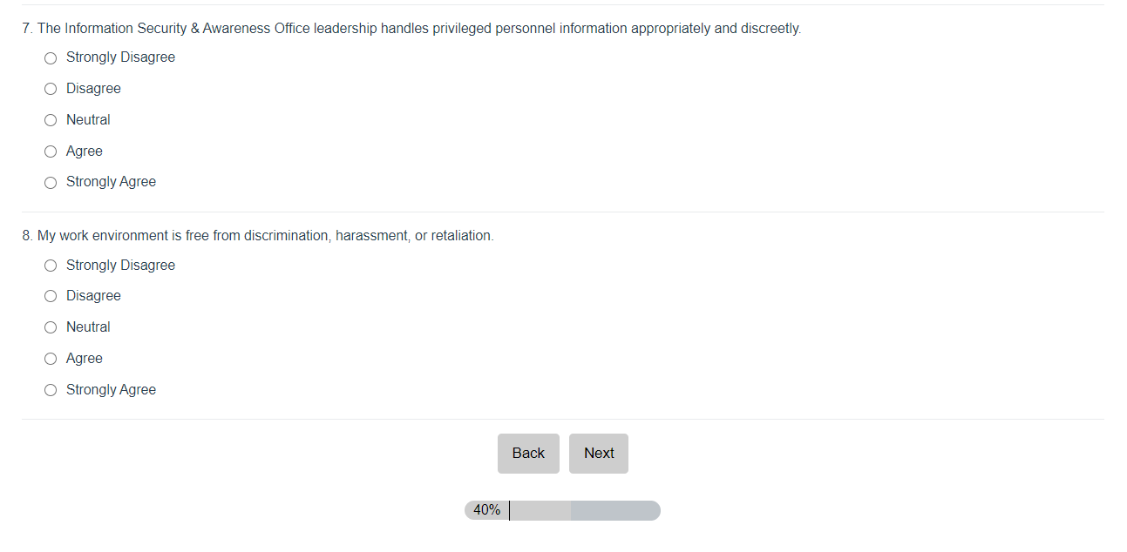Pick Neutral radio button for question 8
The width and height of the screenshot is (1127, 552).
click(x=51, y=327)
